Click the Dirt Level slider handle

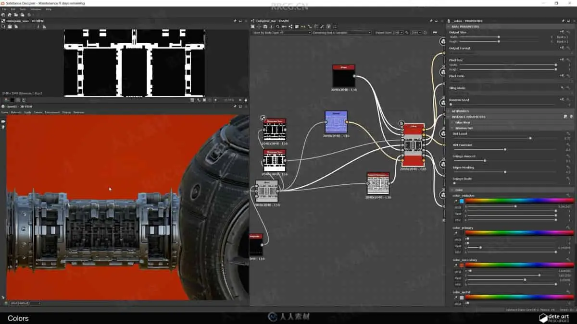(x=530, y=138)
